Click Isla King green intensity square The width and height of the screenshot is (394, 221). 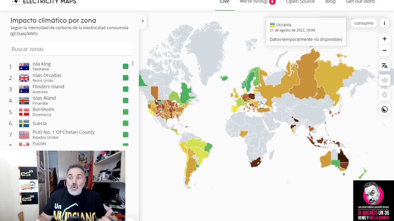pyautogui.click(x=126, y=66)
